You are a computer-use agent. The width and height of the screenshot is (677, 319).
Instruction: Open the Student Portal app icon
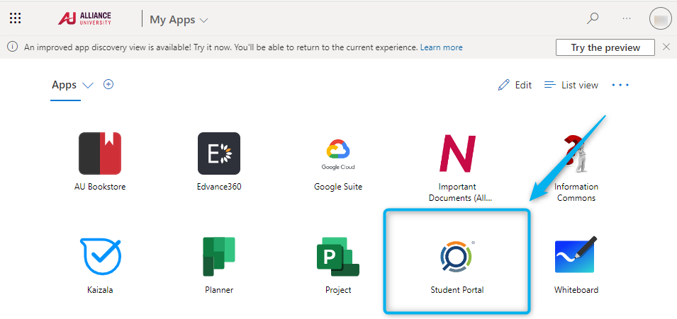pos(455,257)
